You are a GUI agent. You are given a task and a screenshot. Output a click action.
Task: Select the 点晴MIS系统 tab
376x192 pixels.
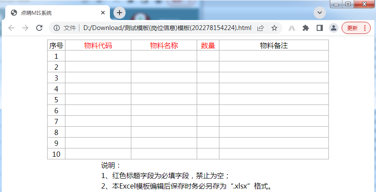tap(57, 13)
